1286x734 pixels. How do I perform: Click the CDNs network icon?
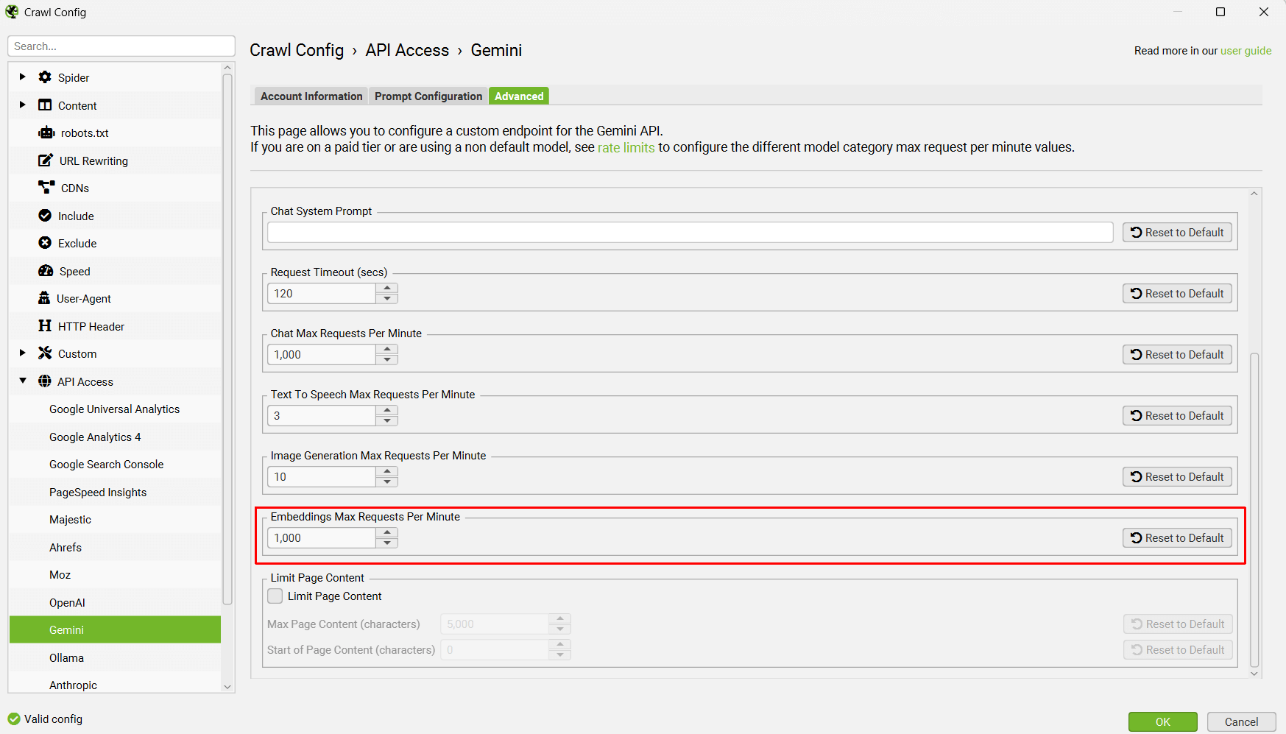(x=46, y=188)
